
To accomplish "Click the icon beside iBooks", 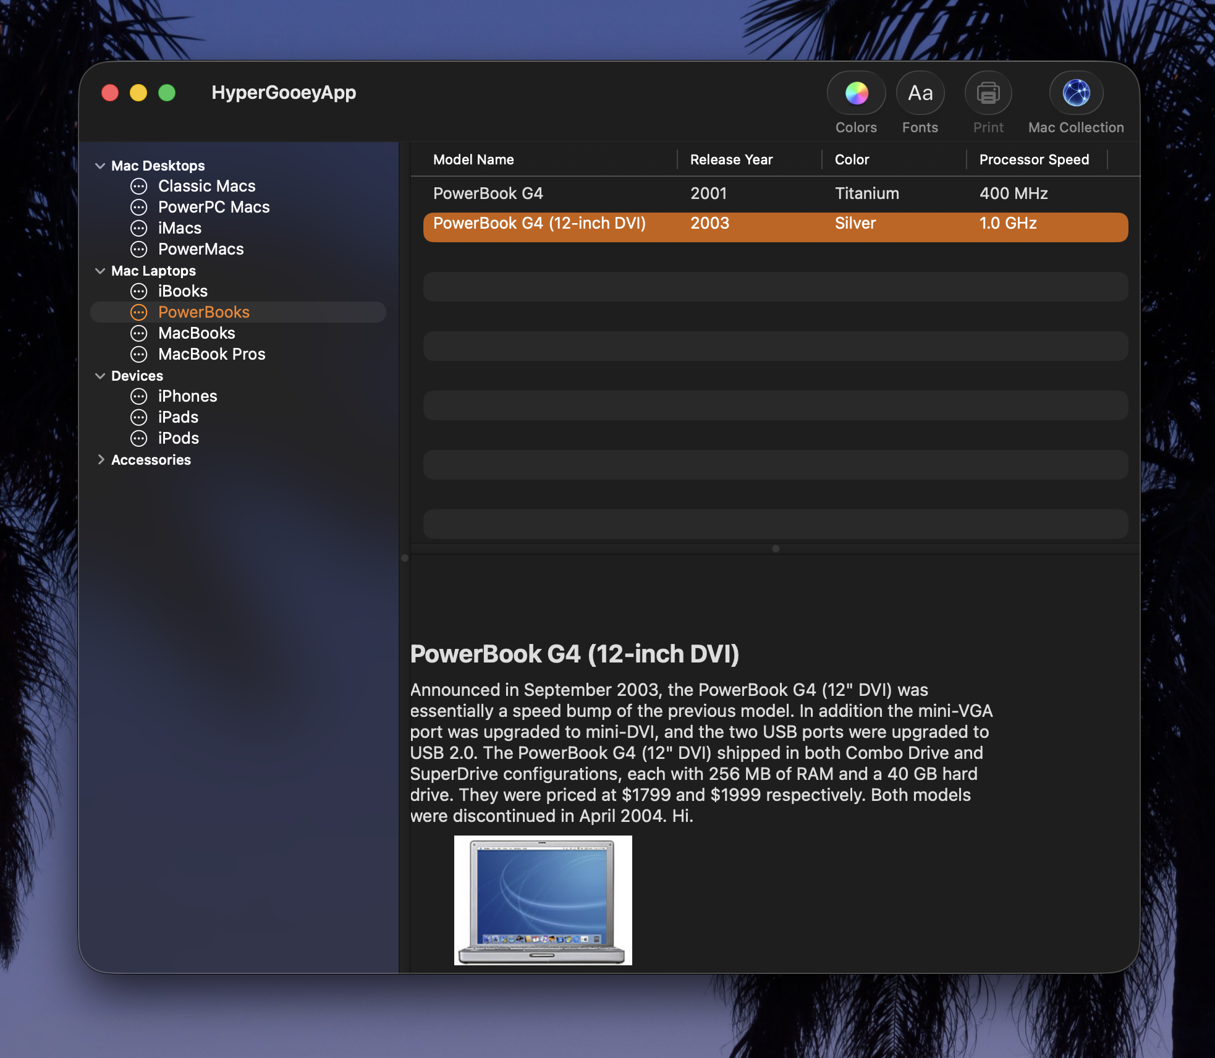I will click(x=139, y=291).
